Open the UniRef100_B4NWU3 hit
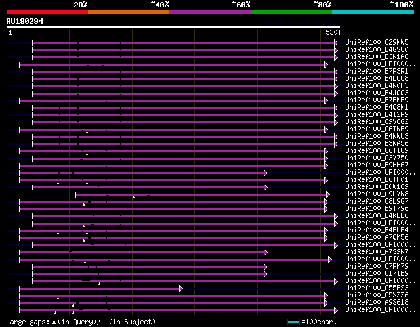The width and height of the screenshot is (420, 327). (377, 137)
